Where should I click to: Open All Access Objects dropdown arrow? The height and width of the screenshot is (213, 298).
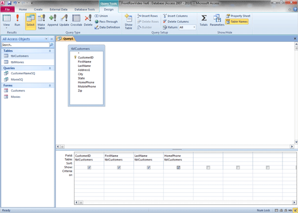[x=46, y=39]
